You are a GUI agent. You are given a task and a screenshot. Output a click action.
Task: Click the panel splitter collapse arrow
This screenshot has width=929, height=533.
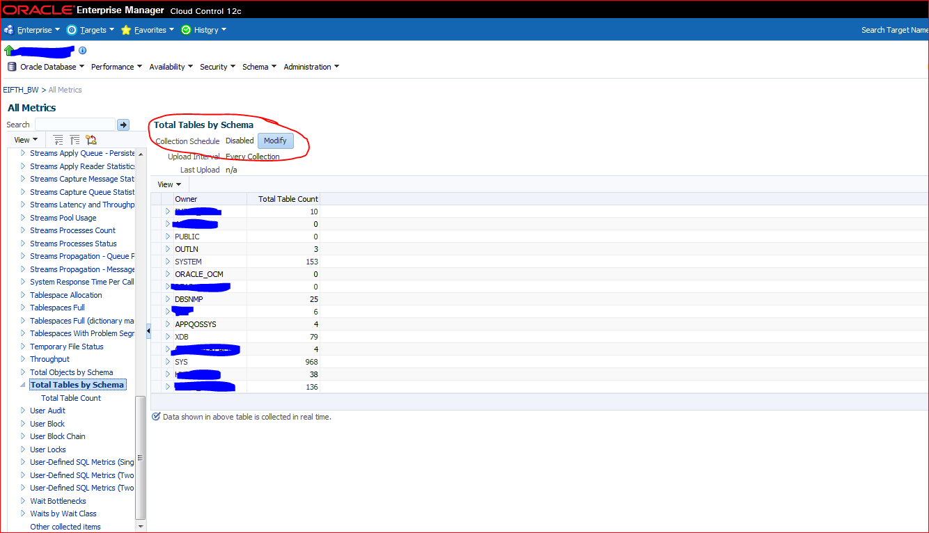coord(148,332)
